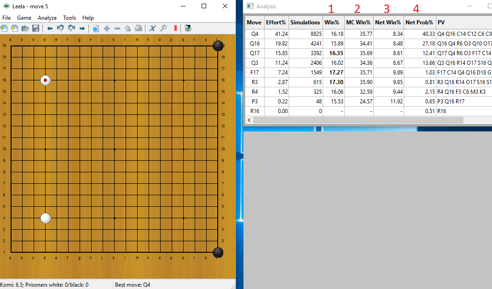
Task: Click the white stone at D4
Action: coord(45,218)
